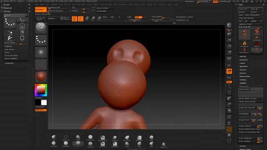Toggle the Alternate color button
The width and height of the screenshot is (267, 150).
point(41,110)
